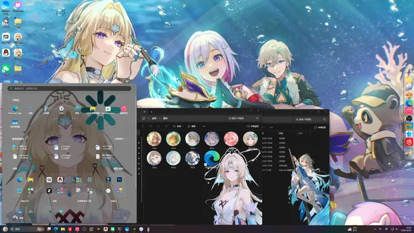Open the compressed archive in Start recommended list

coord(20,148)
